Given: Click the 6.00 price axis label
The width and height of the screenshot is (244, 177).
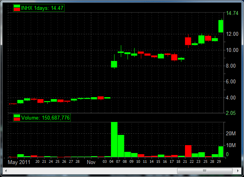Looking at the screenshot, I should point(231,81).
